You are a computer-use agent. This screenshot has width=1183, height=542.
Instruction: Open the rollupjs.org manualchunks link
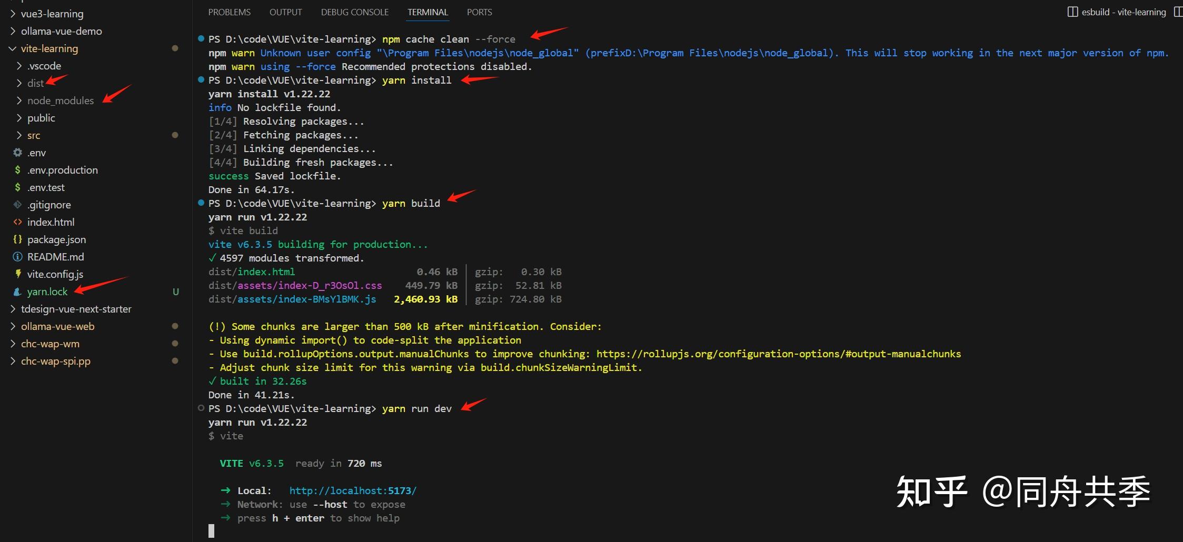[778, 354]
